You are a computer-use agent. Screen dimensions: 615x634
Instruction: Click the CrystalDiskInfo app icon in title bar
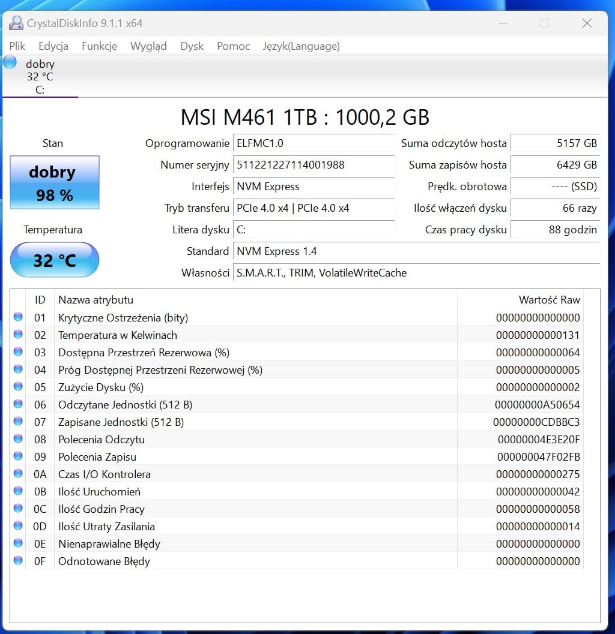pos(16,23)
